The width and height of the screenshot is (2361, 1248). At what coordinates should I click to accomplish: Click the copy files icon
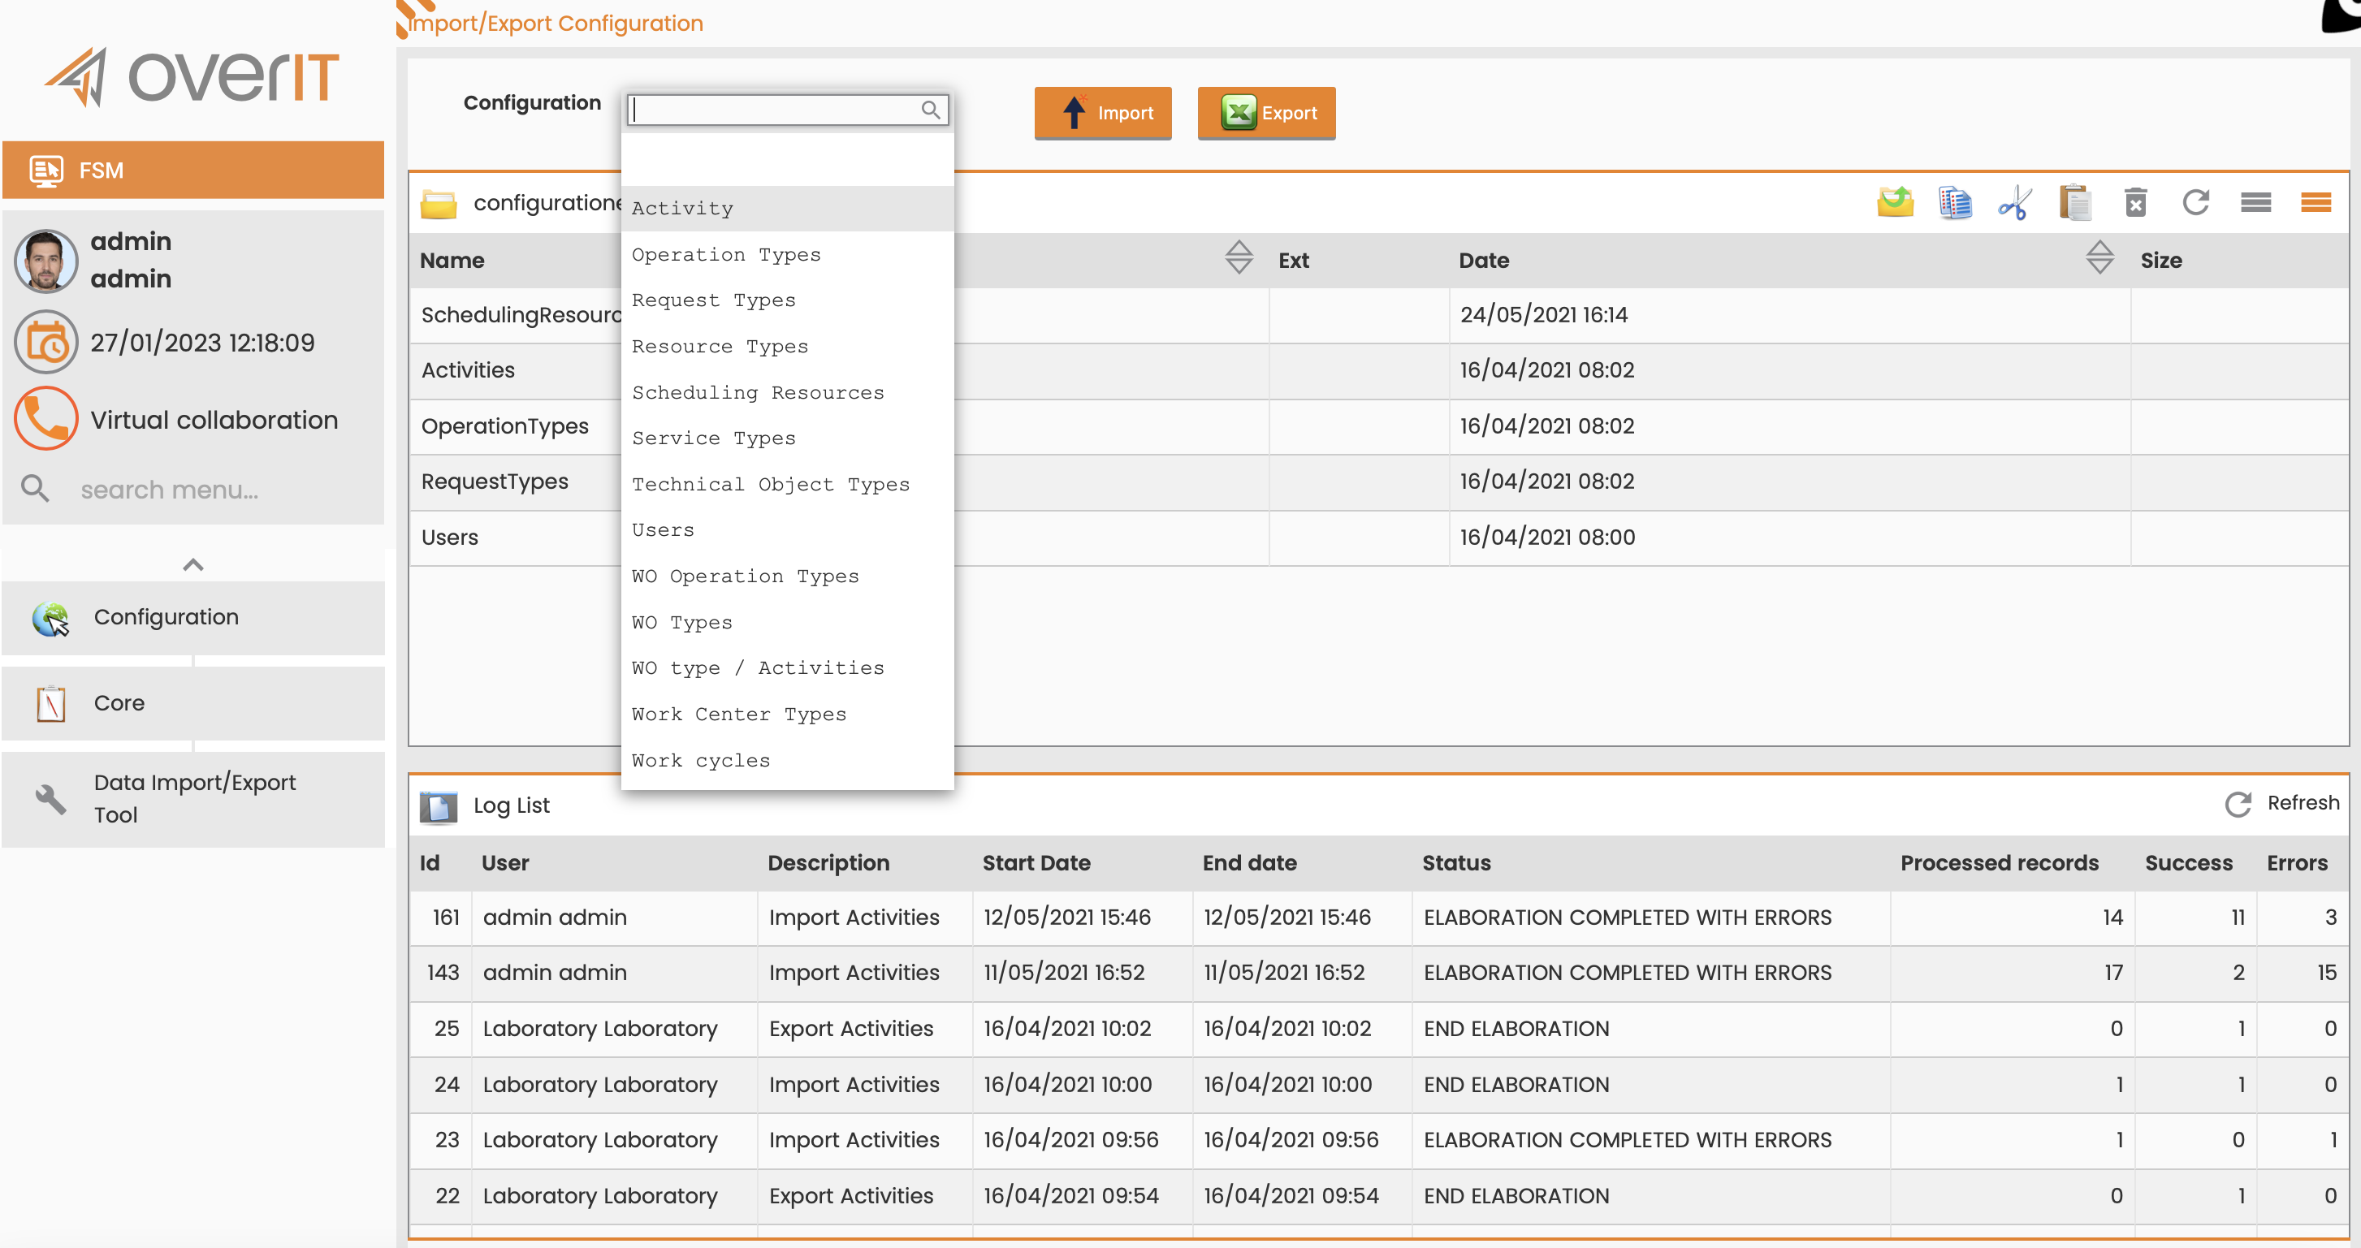point(1954,202)
